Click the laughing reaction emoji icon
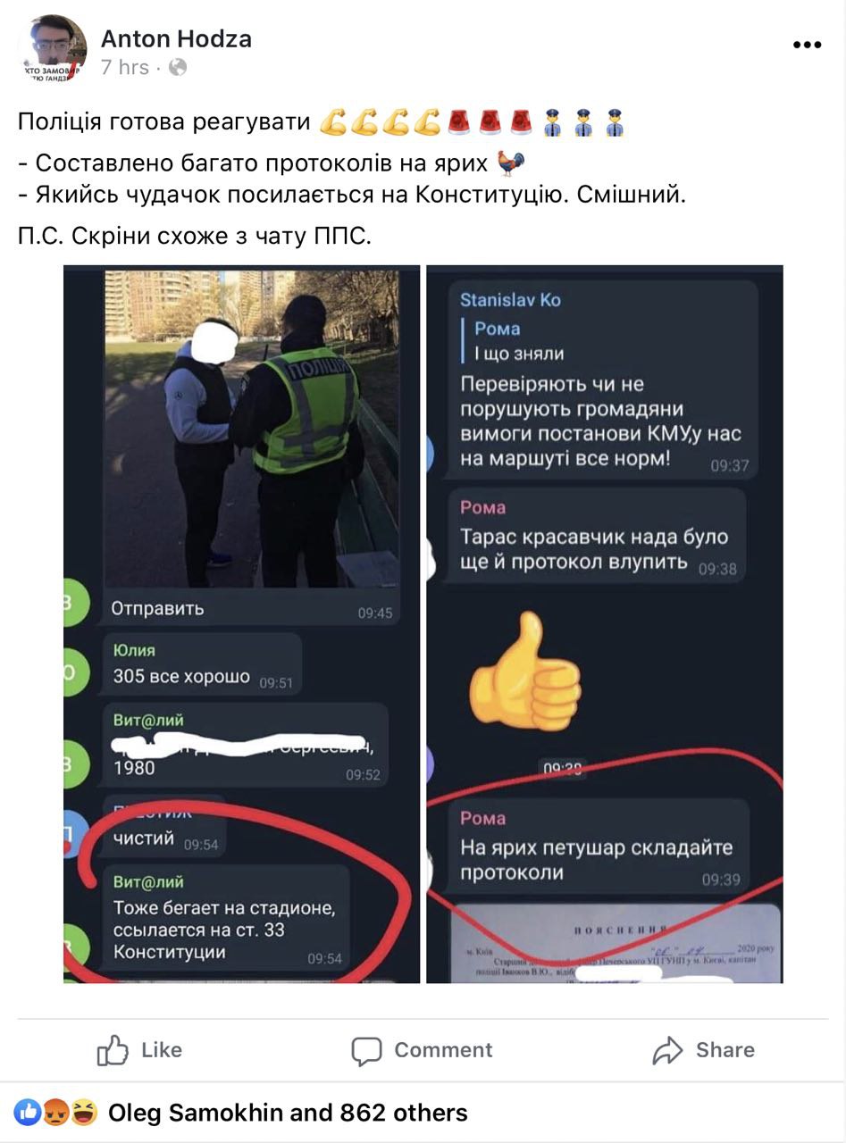The width and height of the screenshot is (846, 1143). (83, 1113)
